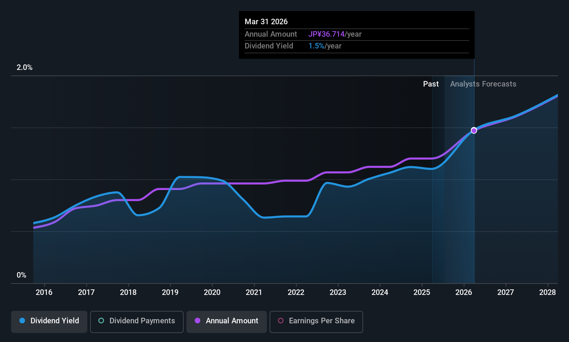Click the Analysts Forecasts label
This screenshot has width=569, height=342.
[483, 84]
